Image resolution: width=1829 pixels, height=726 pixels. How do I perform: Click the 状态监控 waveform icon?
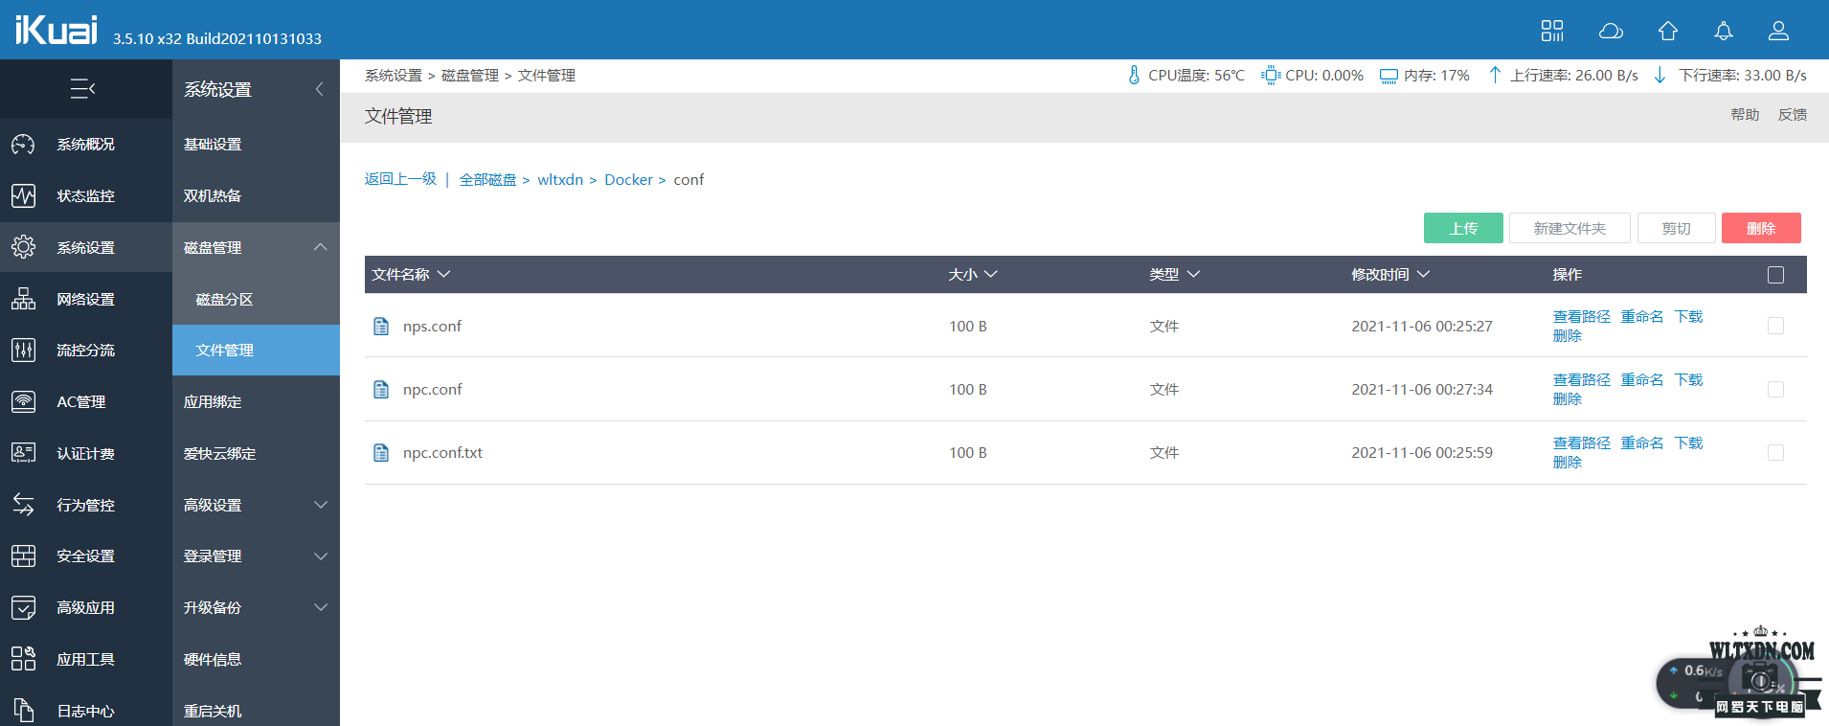pos(23,196)
